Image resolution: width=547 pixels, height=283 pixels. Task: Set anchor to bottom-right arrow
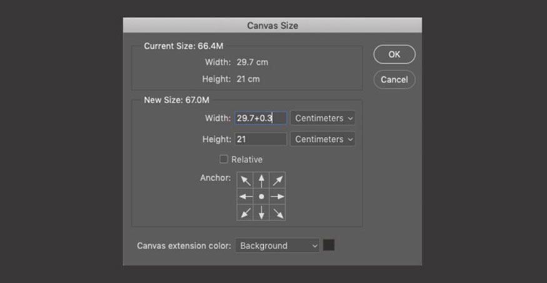coord(278,212)
